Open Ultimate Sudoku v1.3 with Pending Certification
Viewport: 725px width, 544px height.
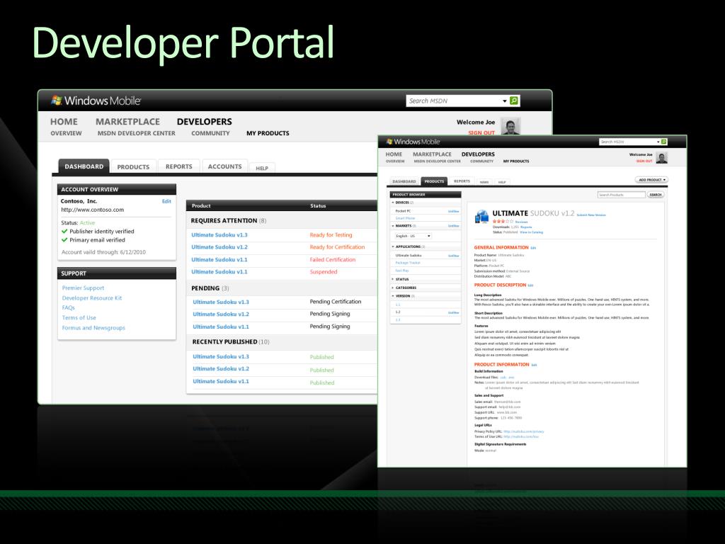[x=221, y=302]
